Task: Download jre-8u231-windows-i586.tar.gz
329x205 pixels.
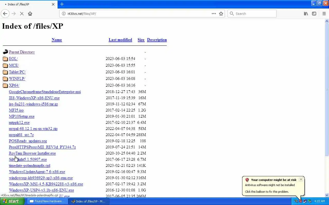Action: [x=33, y=104]
